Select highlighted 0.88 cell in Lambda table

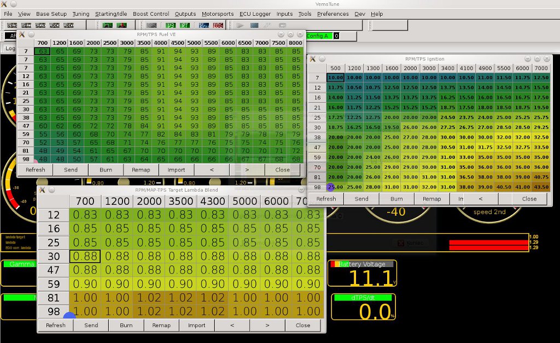coord(85,256)
